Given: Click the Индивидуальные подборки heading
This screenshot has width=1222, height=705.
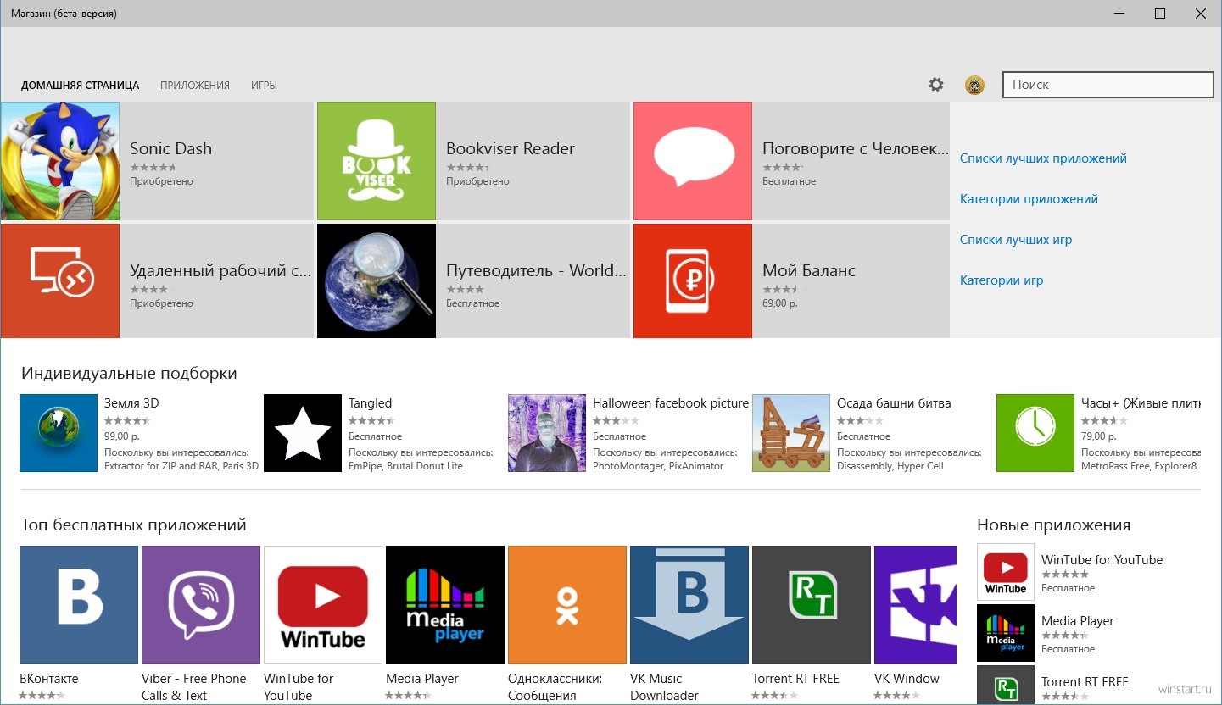Looking at the screenshot, I should pyautogui.click(x=129, y=374).
